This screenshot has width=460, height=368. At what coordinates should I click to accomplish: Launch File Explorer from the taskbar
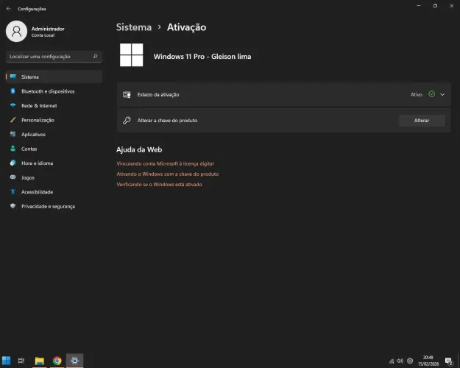coord(39,361)
